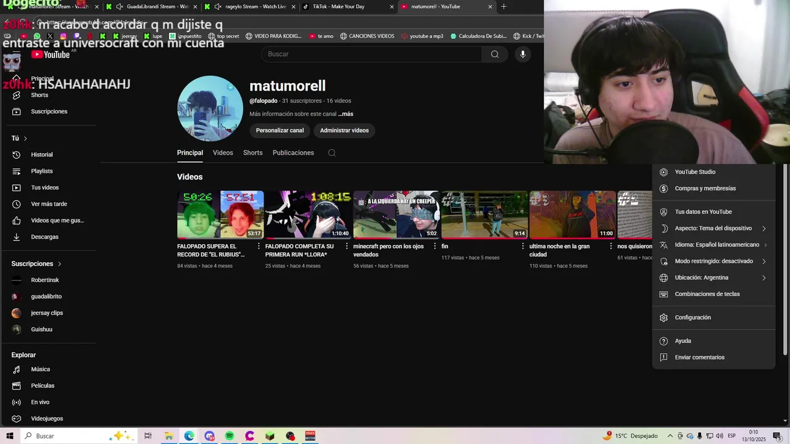Click Personalizar canal button
This screenshot has height=444, width=790.
(x=280, y=130)
